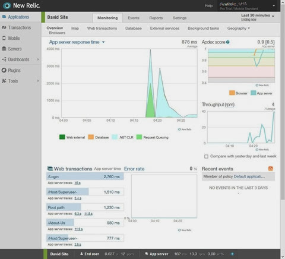285x259 pixels.
Task: Click the App server icon in footer
Action: click(147, 254)
